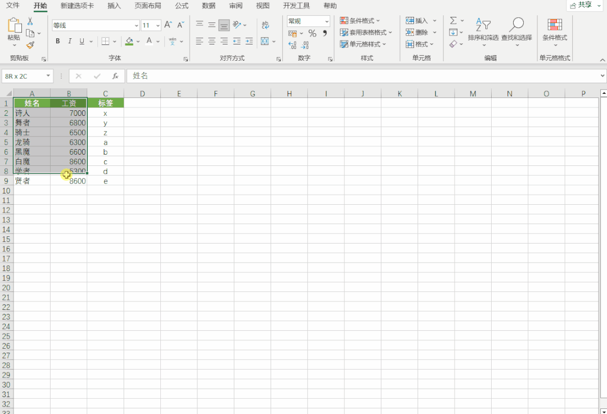The image size is (607, 414).
Task: Click the Format Painter brush icon
Action: [30, 45]
